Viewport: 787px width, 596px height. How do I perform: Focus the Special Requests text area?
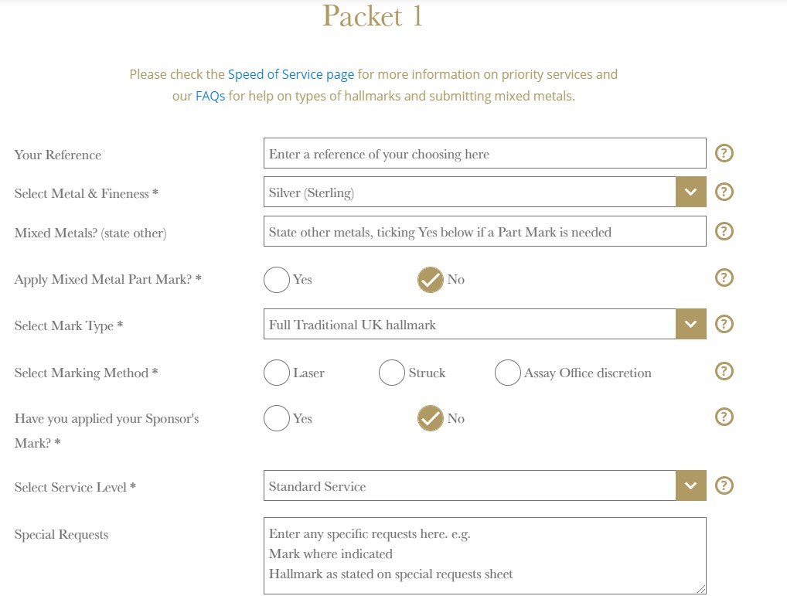[x=485, y=556]
